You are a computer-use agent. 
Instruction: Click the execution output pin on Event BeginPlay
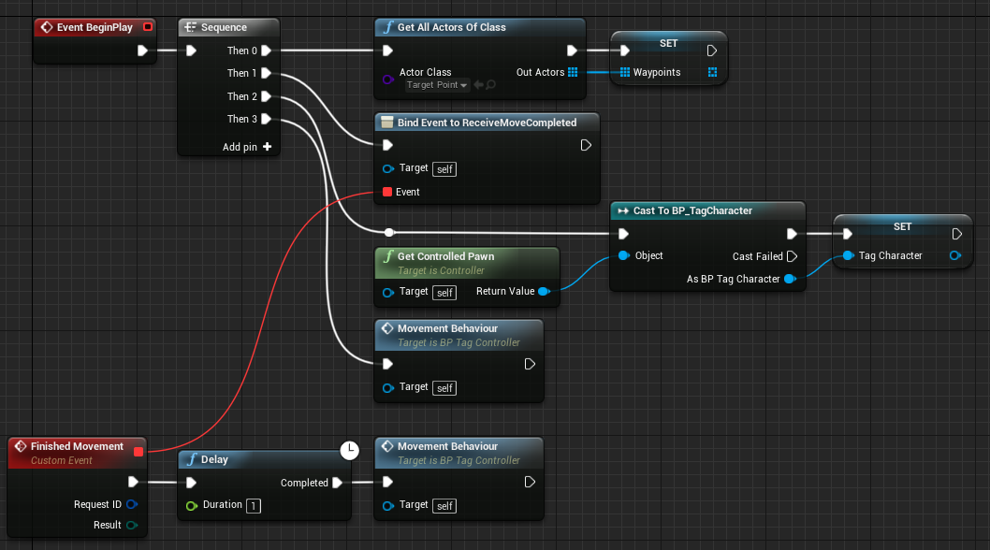pyautogui.click(x=140, y=51)
